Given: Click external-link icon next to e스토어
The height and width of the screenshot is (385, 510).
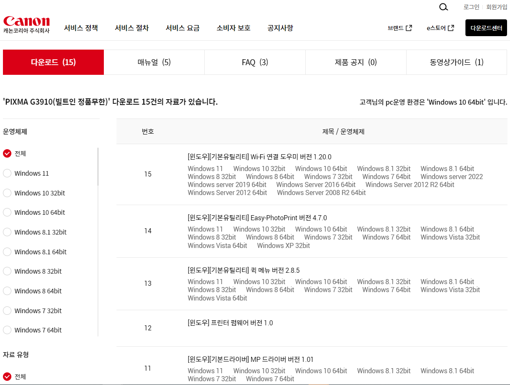Looking at the screenshot, I should (451, 28).
